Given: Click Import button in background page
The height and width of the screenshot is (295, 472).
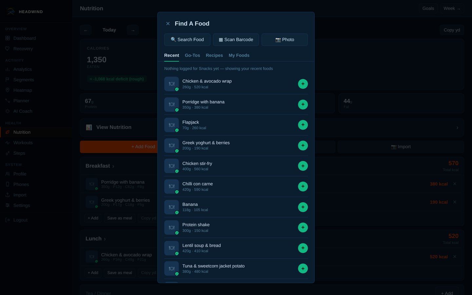Looking at the screenshot, I should pos(401,147).
